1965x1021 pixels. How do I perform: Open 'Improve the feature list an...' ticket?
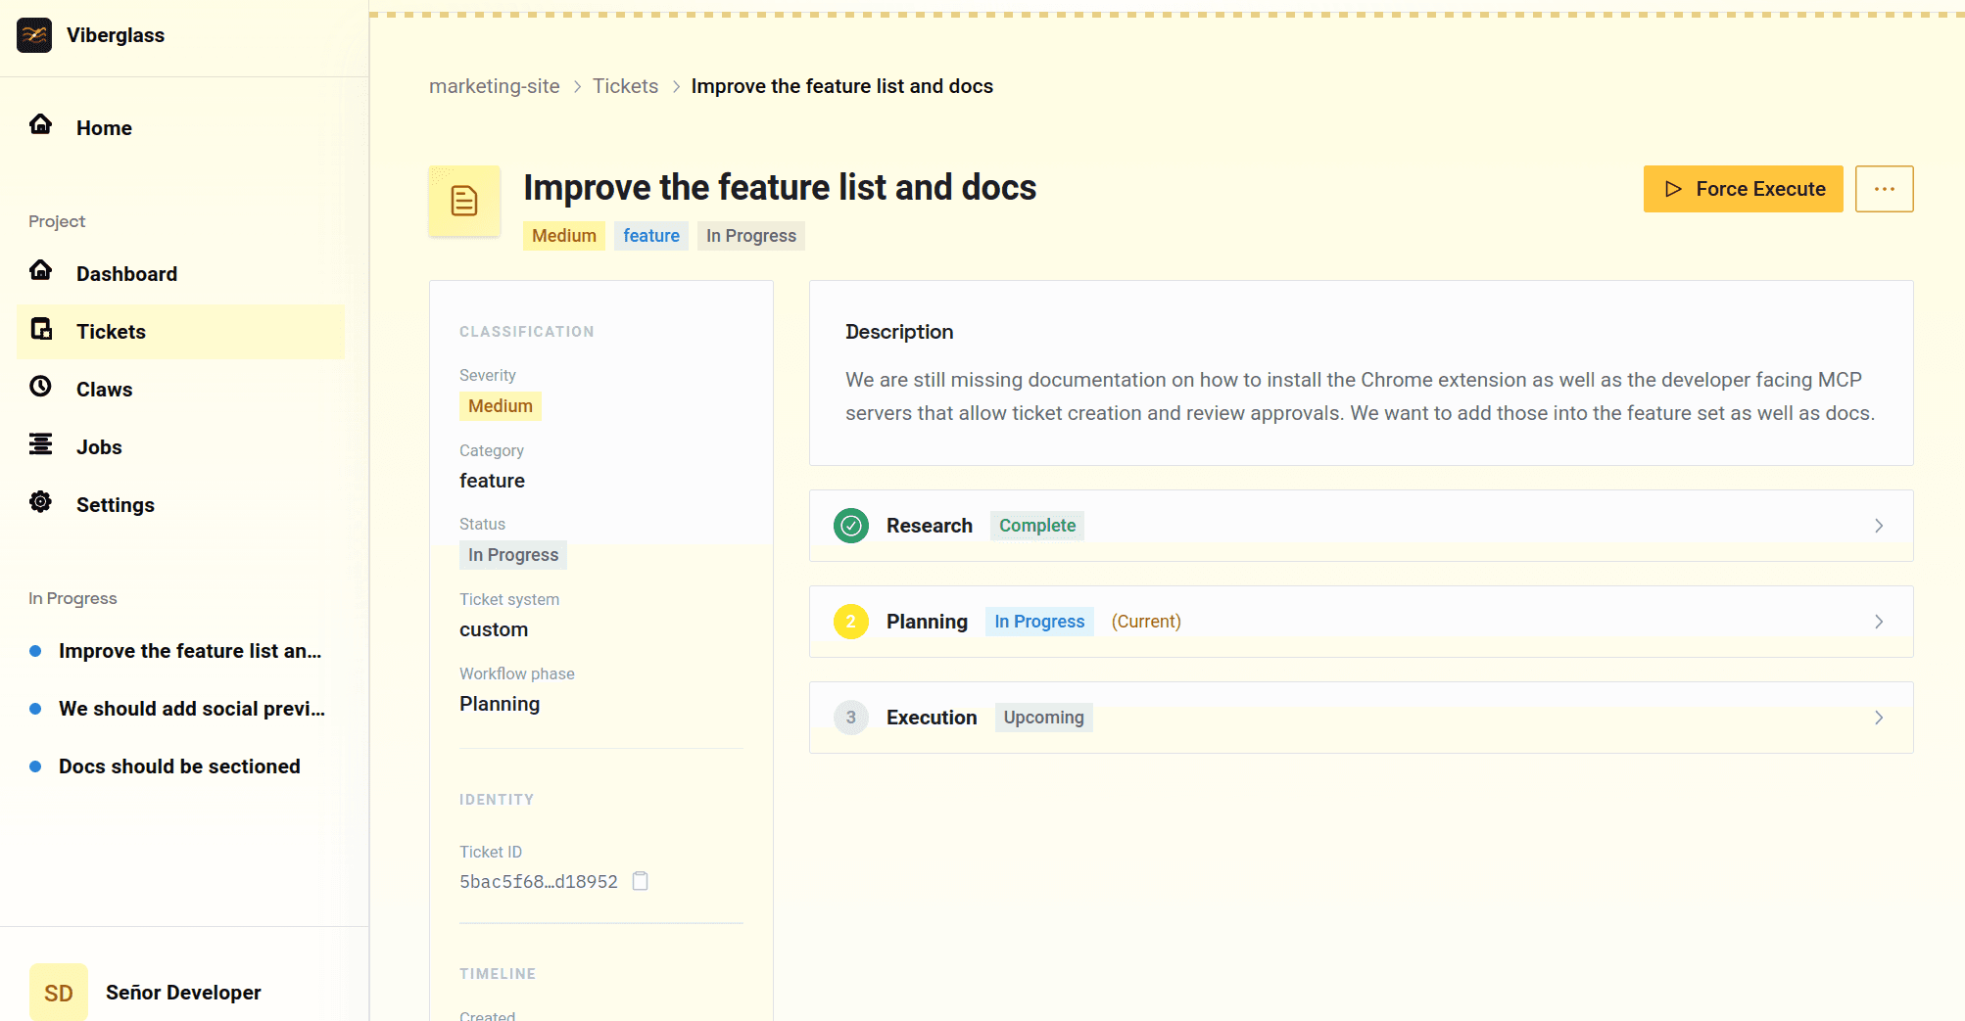click(190, 651)
